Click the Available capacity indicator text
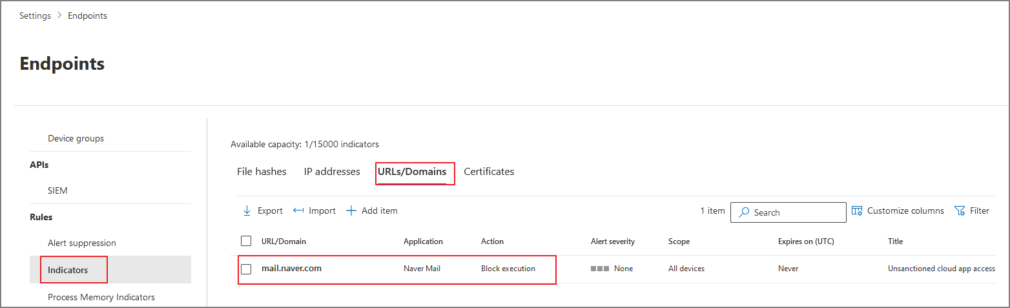 coord(305,144)
